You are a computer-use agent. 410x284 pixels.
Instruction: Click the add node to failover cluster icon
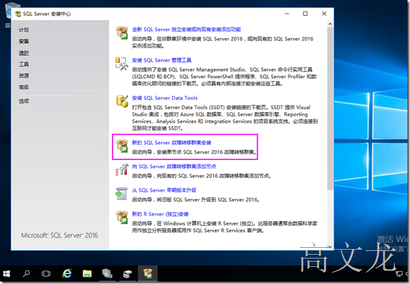point(122,170)
